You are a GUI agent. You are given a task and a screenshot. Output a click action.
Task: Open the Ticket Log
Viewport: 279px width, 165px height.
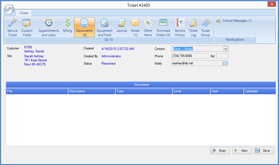[193, 27]
